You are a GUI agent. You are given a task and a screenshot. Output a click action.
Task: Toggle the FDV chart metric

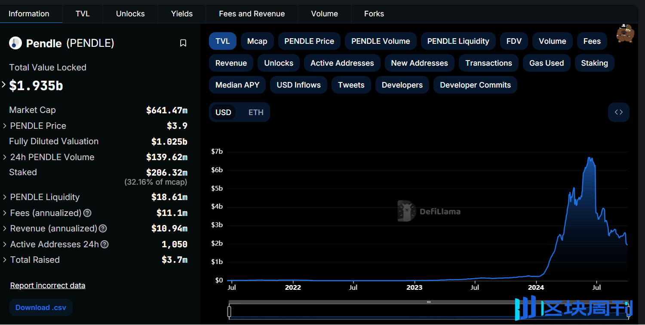tap(514, 41)
